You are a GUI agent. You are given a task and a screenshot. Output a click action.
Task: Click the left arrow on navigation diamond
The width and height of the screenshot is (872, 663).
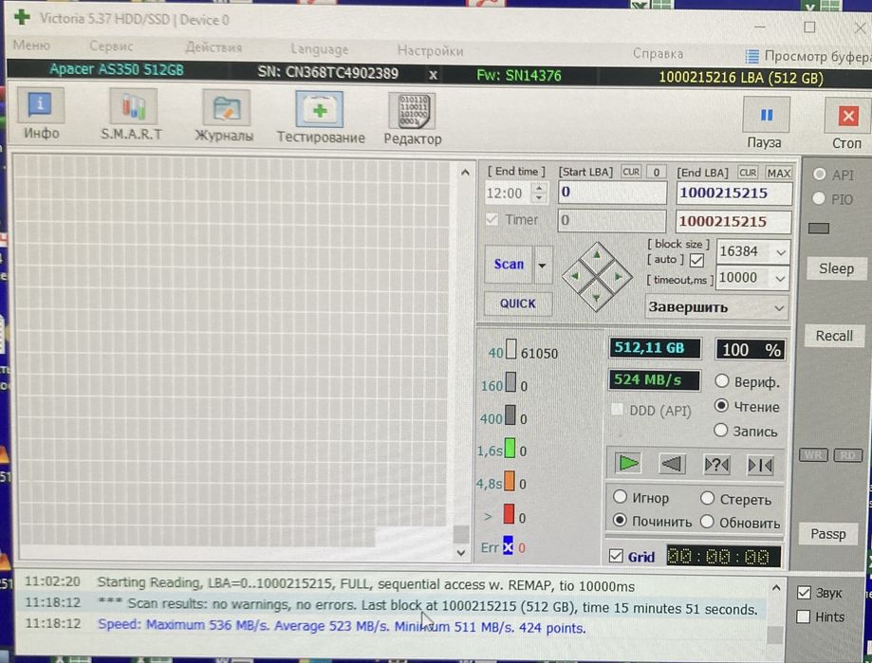pyautogui.click(x=576, y=275)
